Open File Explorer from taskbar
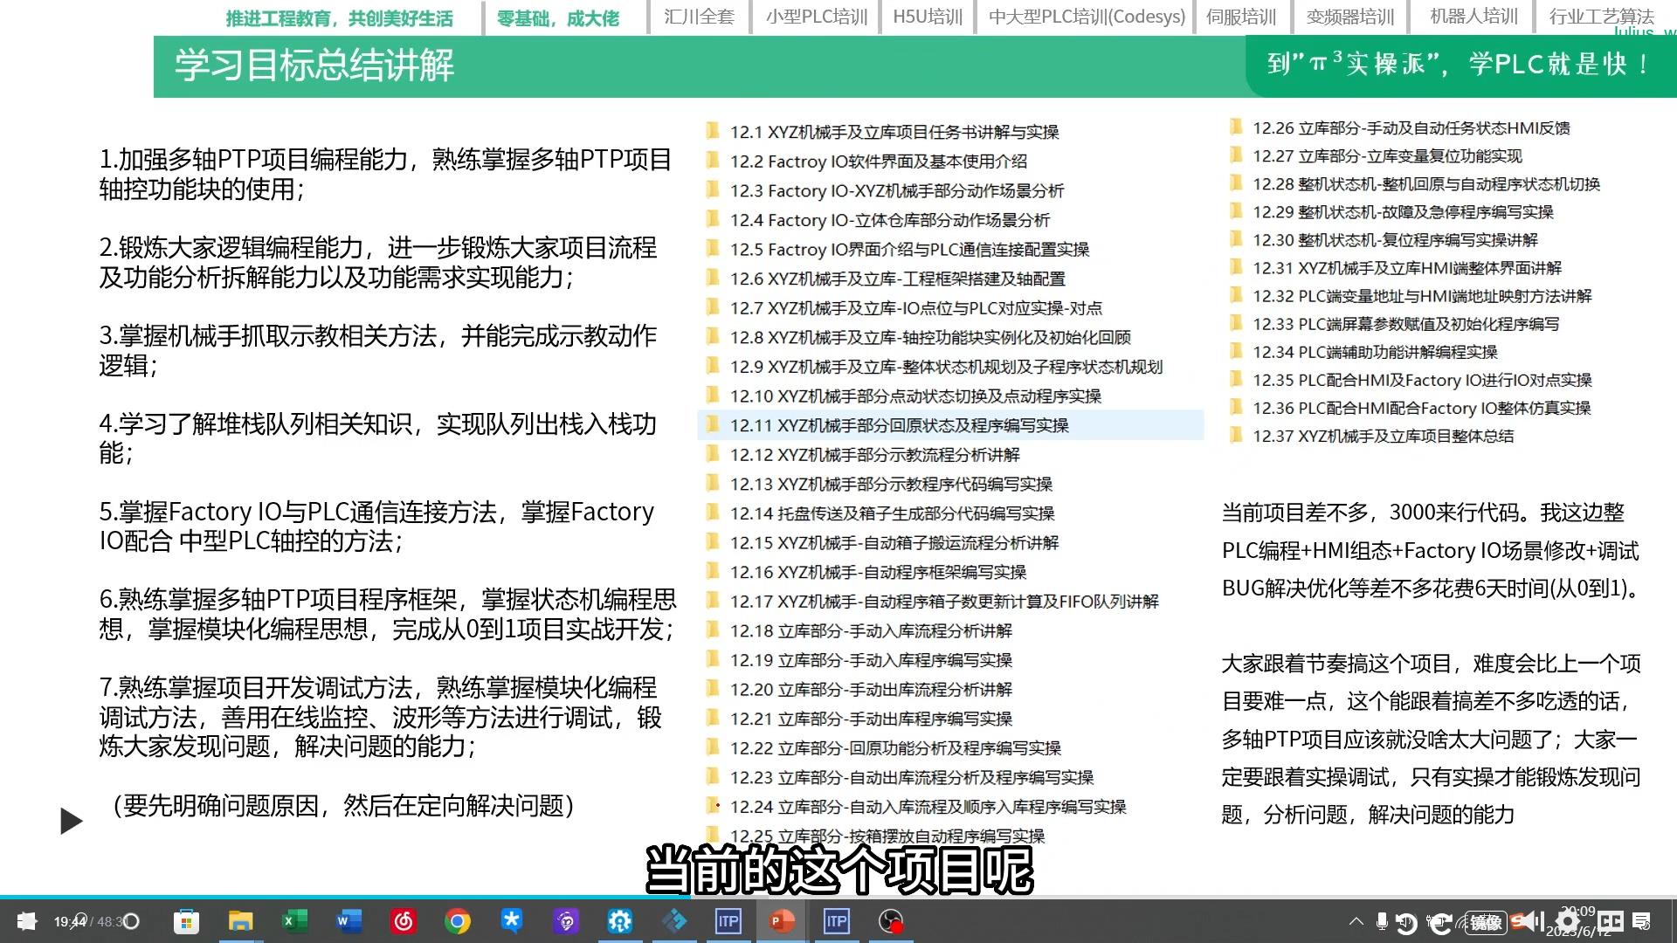 tap(240, 921)
